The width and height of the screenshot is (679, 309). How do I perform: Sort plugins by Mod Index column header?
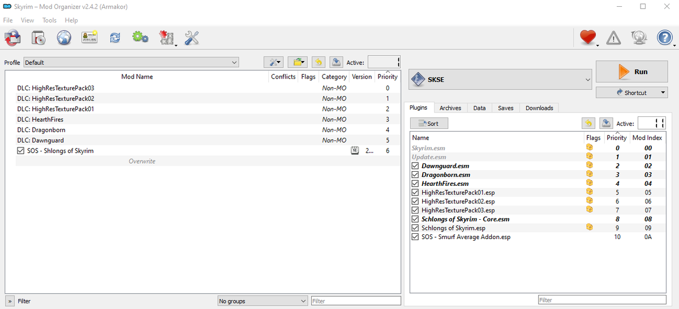(647, 138)
